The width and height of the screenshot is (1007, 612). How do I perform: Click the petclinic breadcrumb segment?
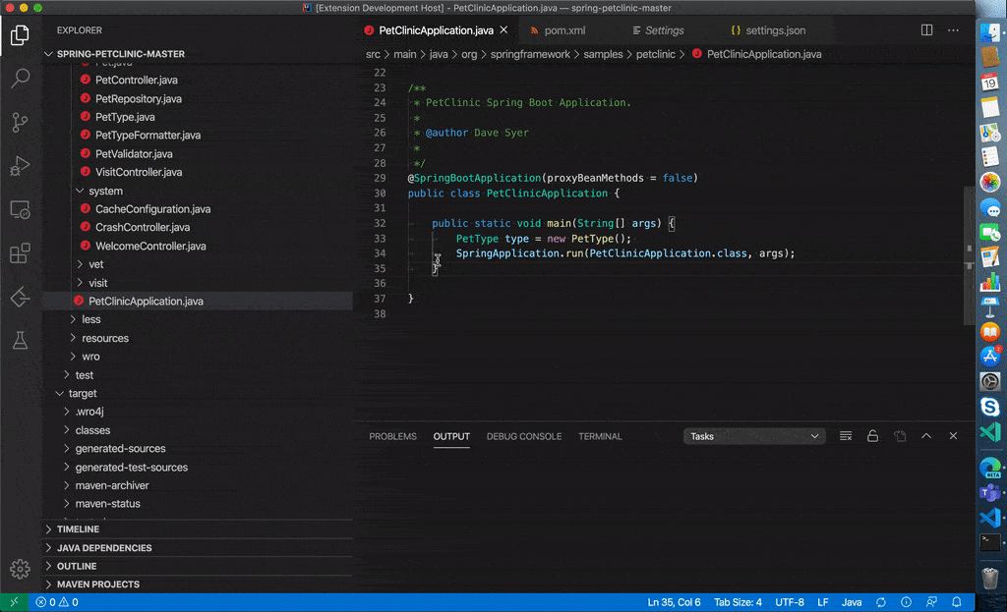[x=655, y=54]
